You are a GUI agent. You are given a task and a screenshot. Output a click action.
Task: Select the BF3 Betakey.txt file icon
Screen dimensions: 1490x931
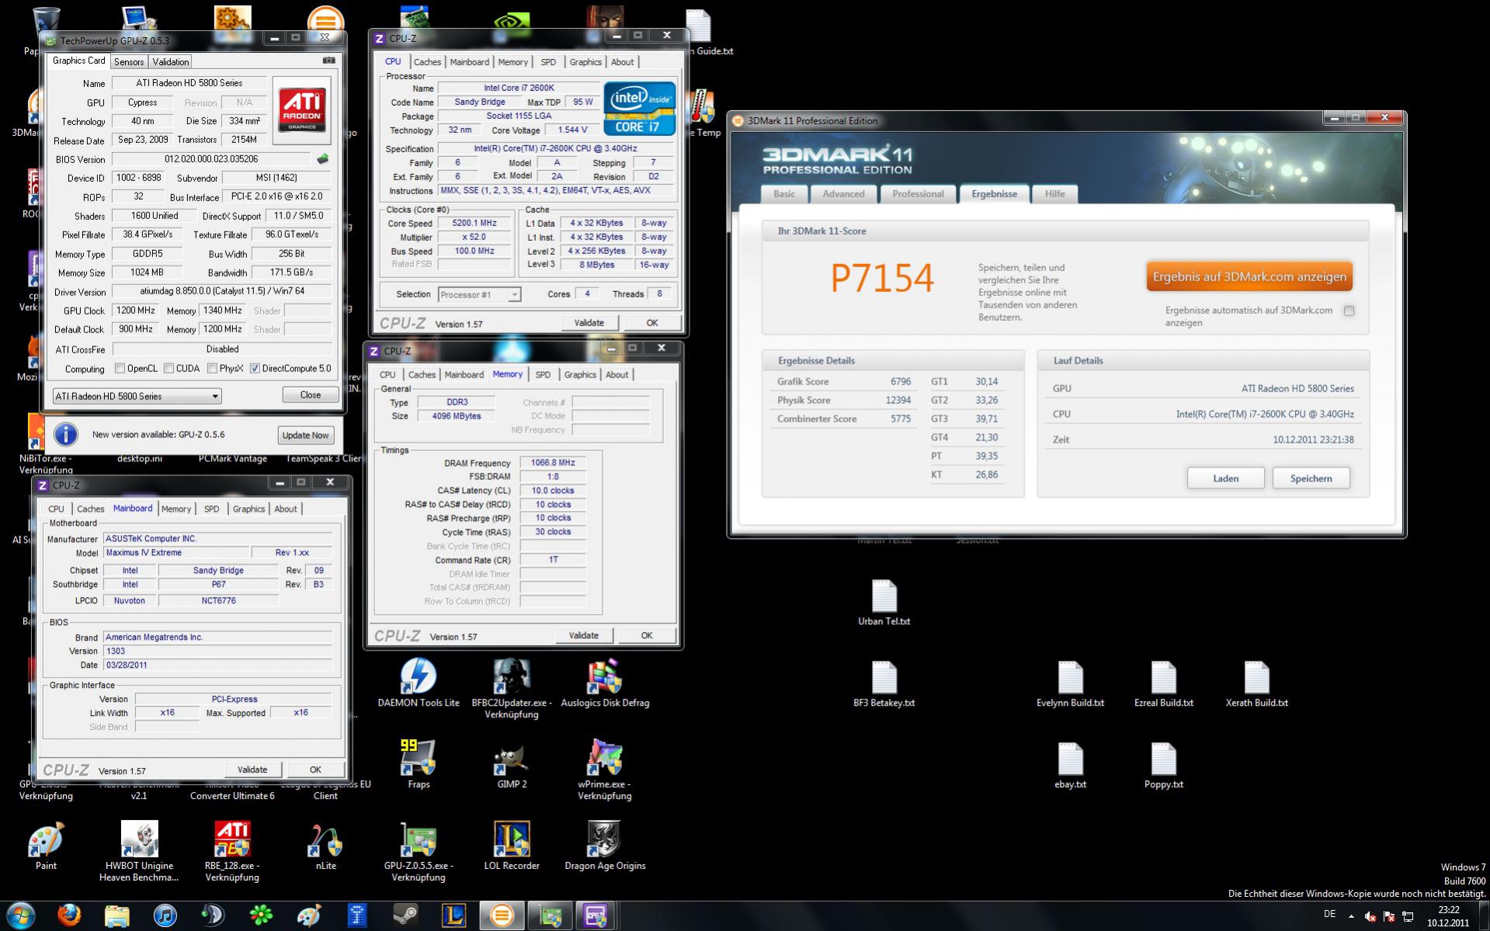884,677
